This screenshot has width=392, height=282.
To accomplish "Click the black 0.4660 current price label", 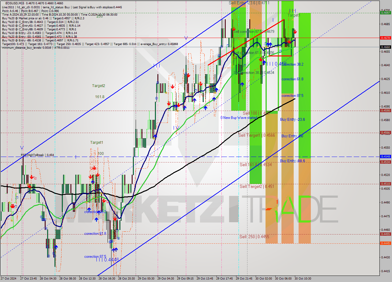I will [x=385, y=47].
